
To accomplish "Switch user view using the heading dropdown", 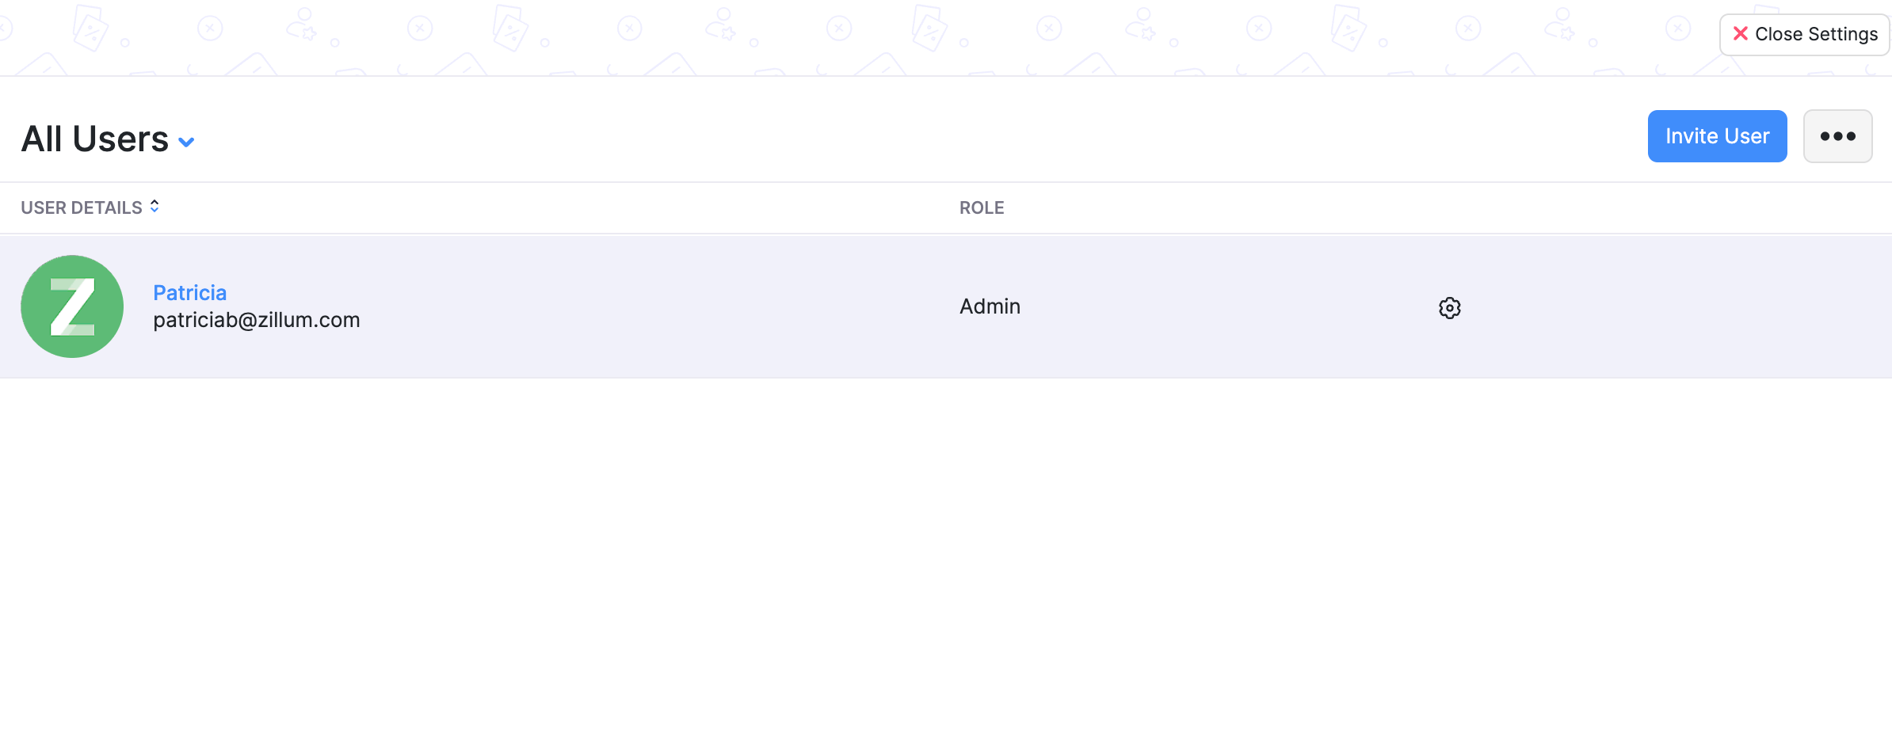I will tap(187, 142).
